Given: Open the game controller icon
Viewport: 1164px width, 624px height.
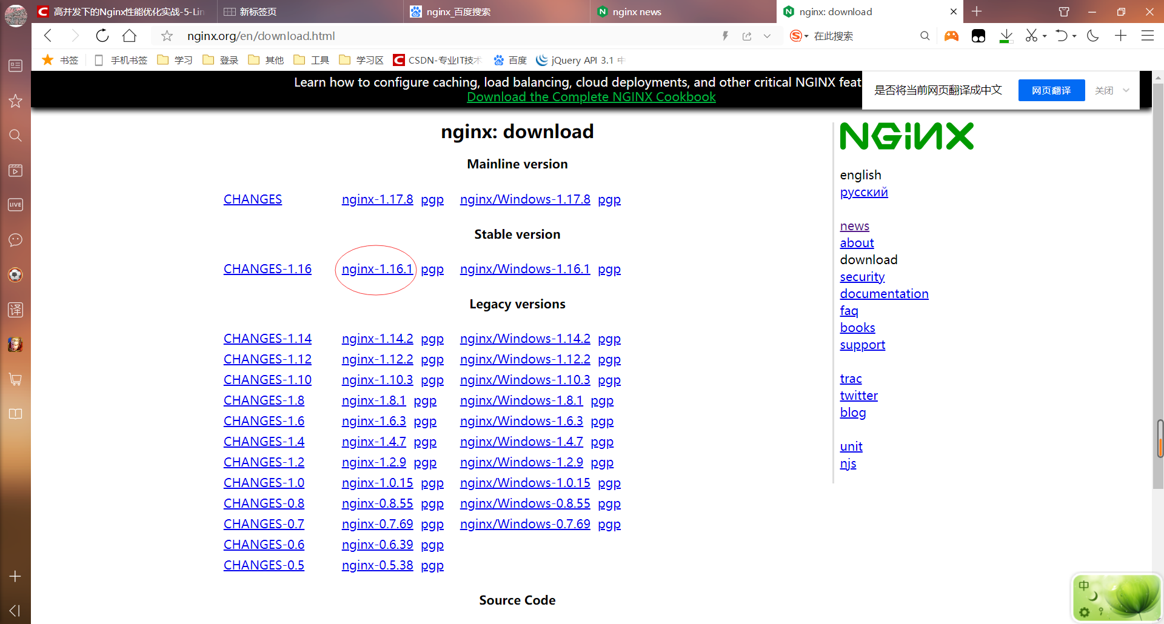Looking at the screenshot, I should 952,36.
